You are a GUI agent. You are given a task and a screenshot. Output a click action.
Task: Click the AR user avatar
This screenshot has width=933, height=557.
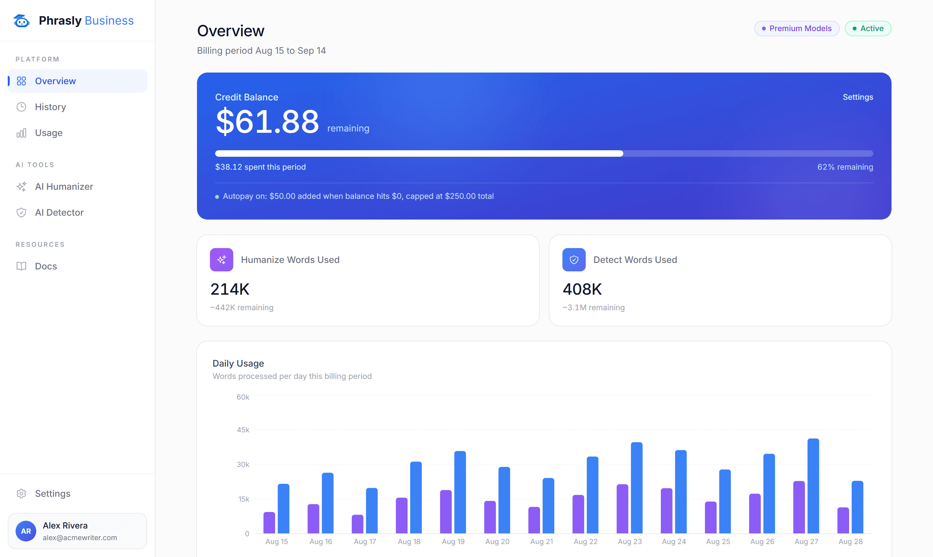pos(26,531)
